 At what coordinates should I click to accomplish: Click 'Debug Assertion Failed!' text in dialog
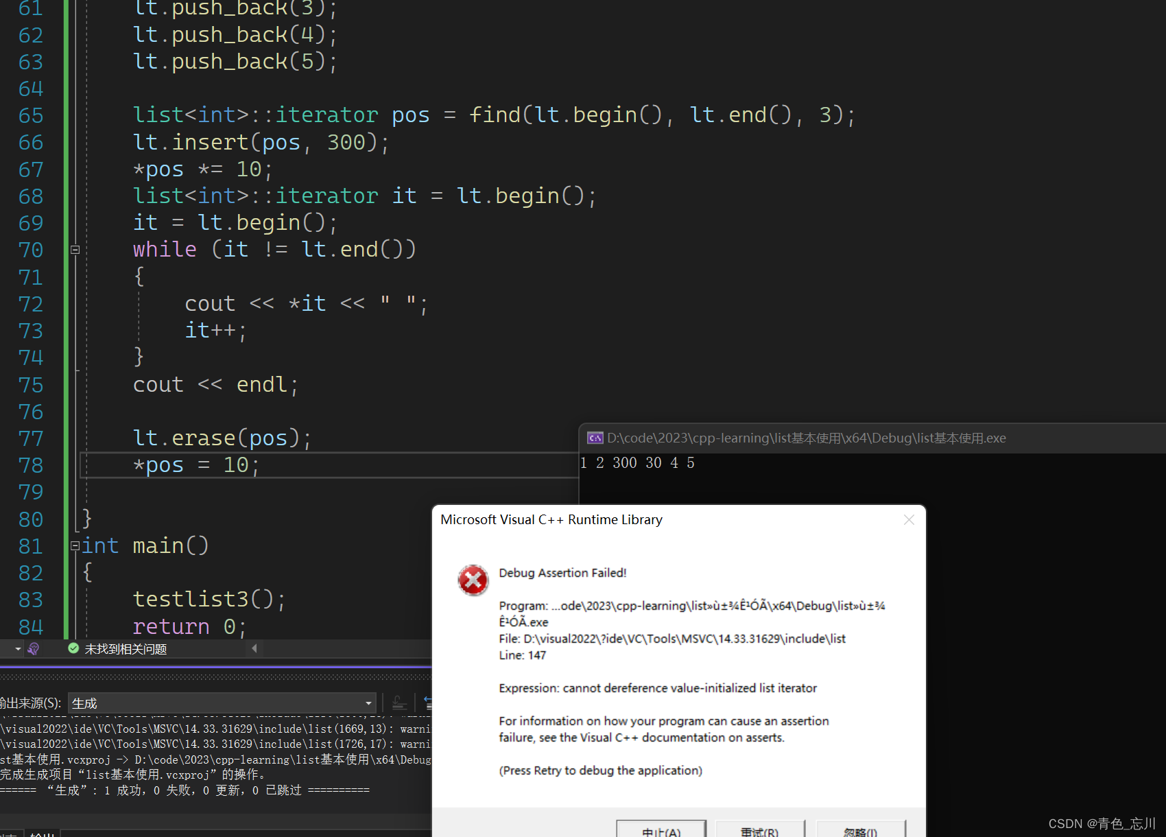pyautogui.click(x=562, y=573)
